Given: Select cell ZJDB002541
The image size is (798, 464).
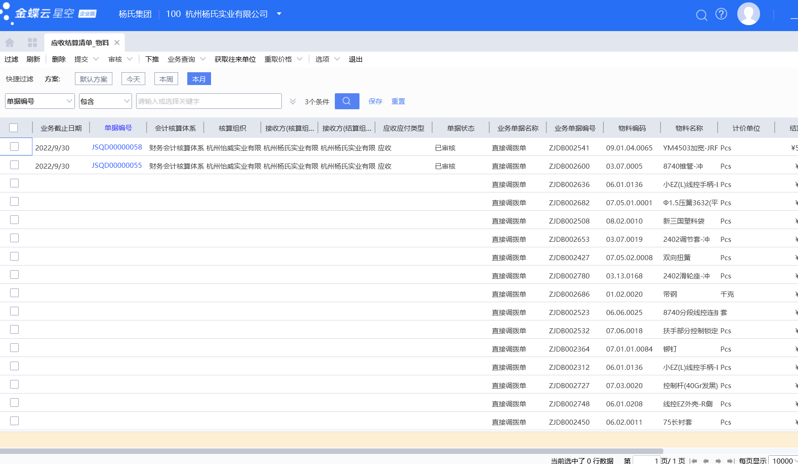Looking at the screenshot, I should click(x=569, y=148).
